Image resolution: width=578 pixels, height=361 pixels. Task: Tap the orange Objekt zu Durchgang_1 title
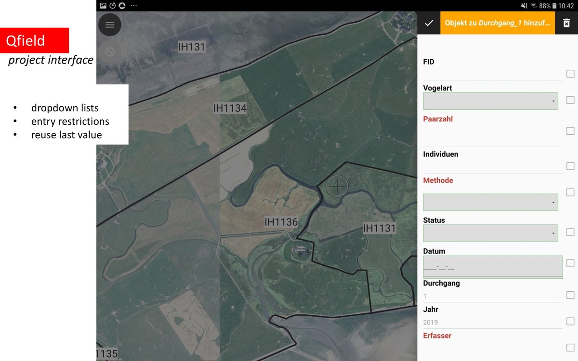tap(497, 23)
